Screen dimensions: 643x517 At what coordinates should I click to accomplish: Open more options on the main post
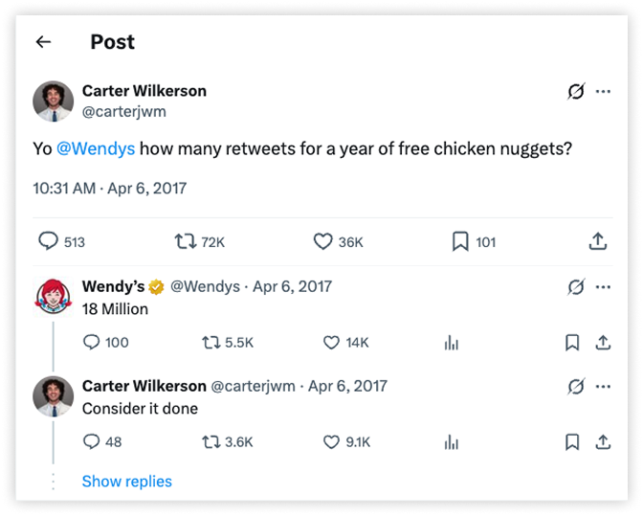[x=603, y=92]
